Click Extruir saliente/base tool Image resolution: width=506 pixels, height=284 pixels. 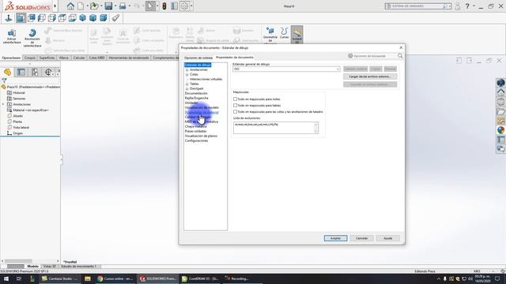pyautogui.click(x=12, y=36)
